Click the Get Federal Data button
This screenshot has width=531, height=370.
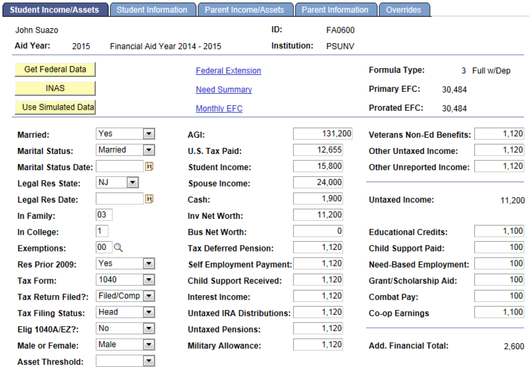tap(55, 70)
